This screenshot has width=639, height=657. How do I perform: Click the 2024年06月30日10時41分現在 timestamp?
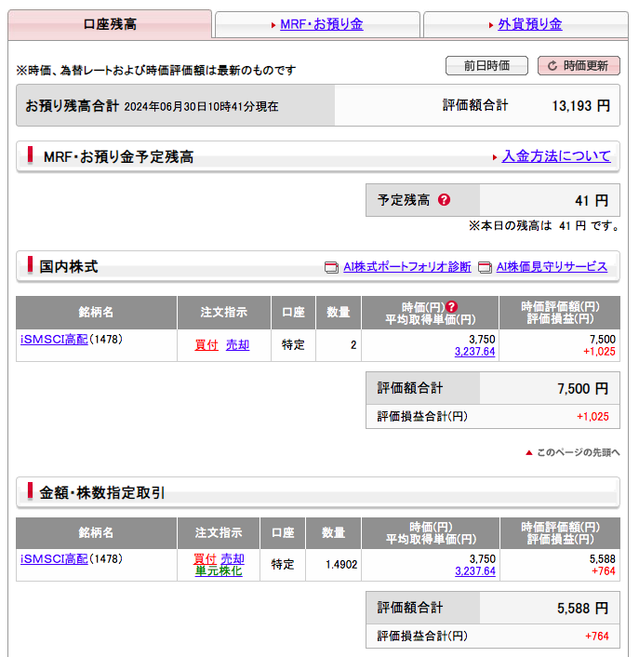click(x=201, y=106)
